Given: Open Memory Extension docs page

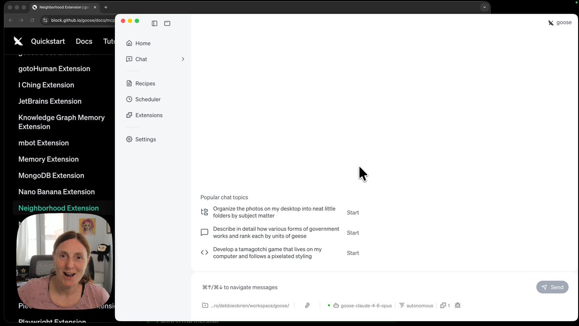Looking at the screenshot, I should pyautogui.click(x=48, y=159).
